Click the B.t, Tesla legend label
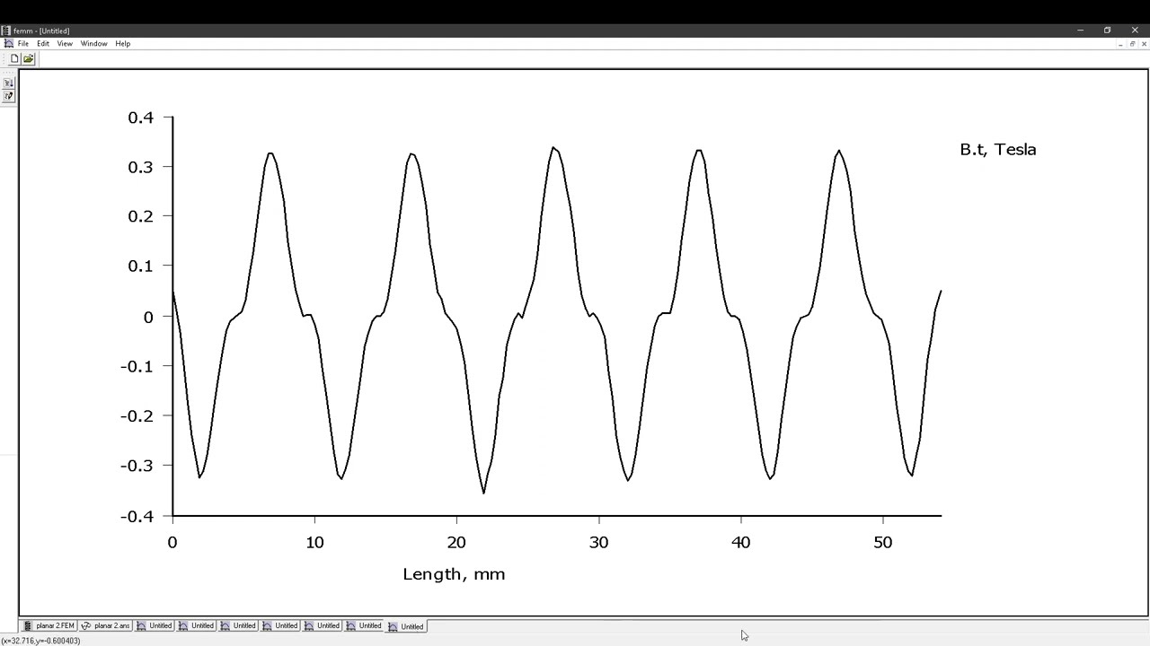The width and height of the screenshot is (1150, 646). pyautogui.click(x=998, y=150)
